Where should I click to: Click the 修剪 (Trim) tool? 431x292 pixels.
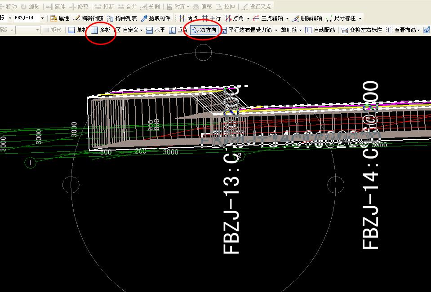tap(79, 6)
